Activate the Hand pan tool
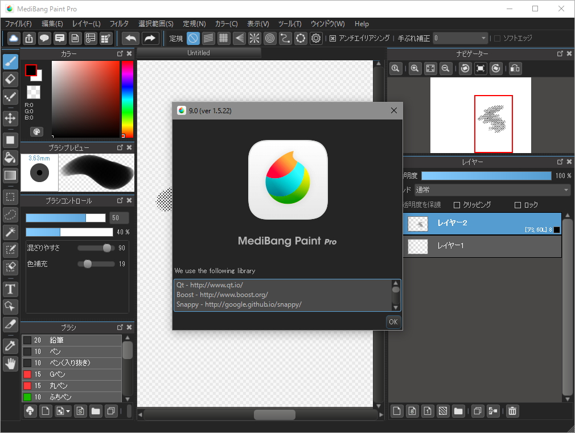 pyautogui.click(x=10, y=364)
